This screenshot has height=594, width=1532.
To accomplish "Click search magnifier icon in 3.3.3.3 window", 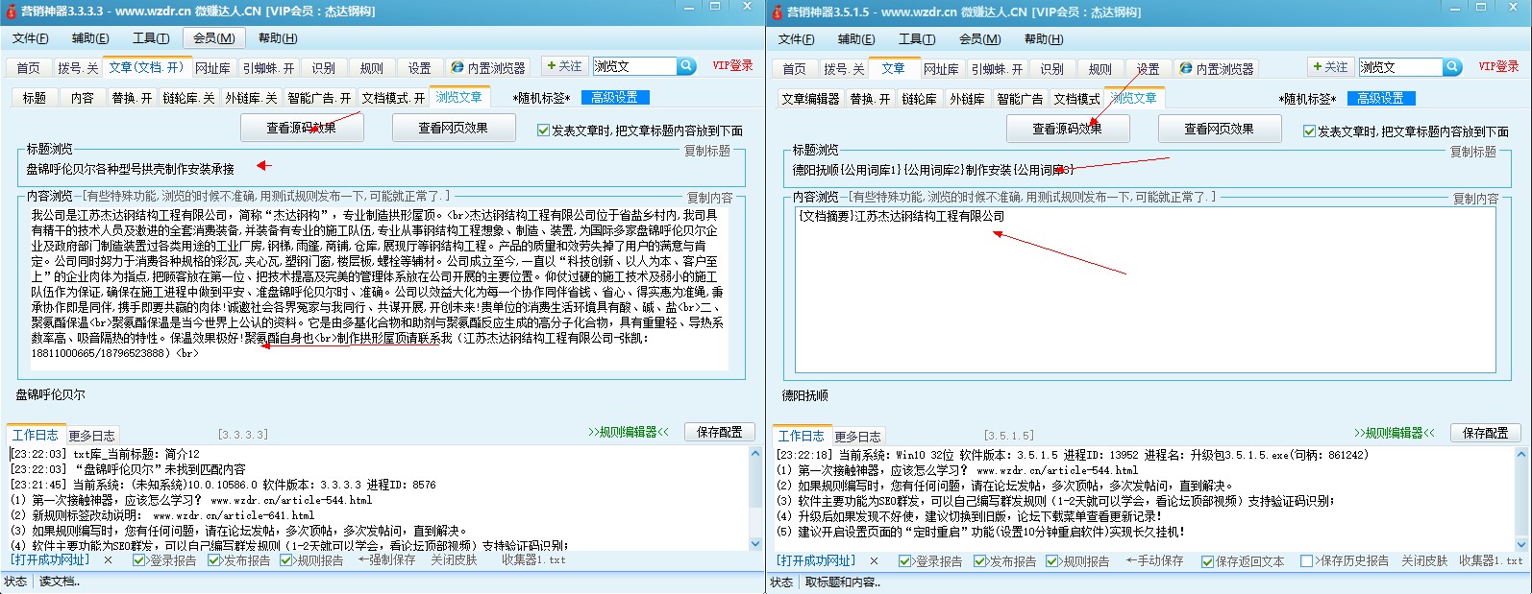I will [x=686, y=66].
